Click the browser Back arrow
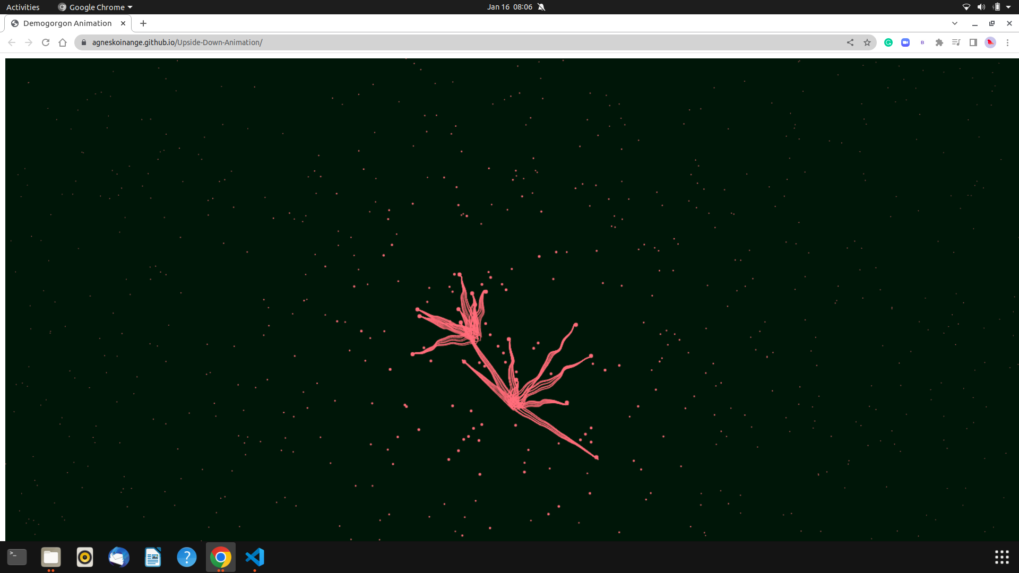1019x573 pixels. [12, 42]
